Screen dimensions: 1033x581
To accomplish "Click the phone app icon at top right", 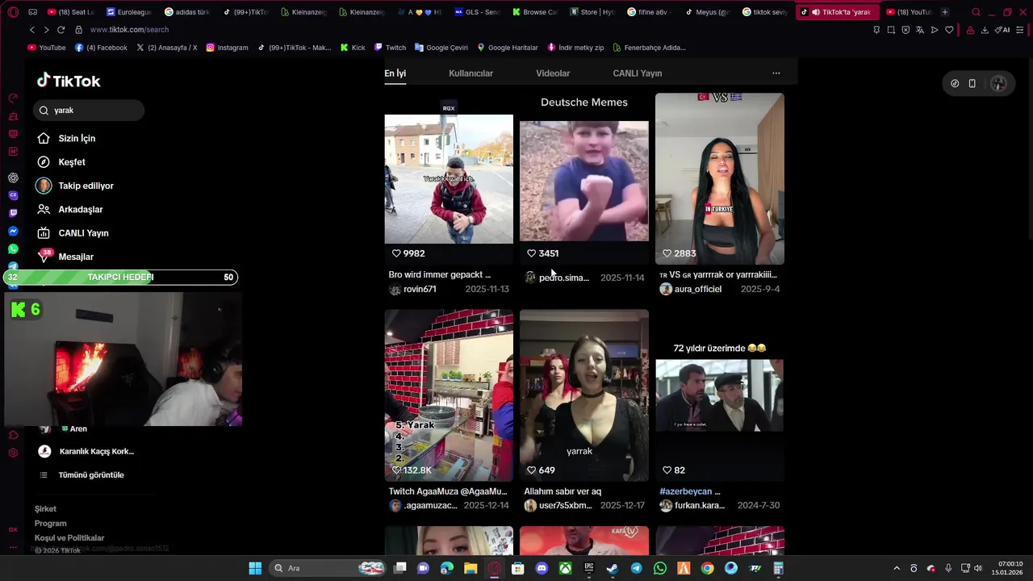I will (x=972, y=83).
